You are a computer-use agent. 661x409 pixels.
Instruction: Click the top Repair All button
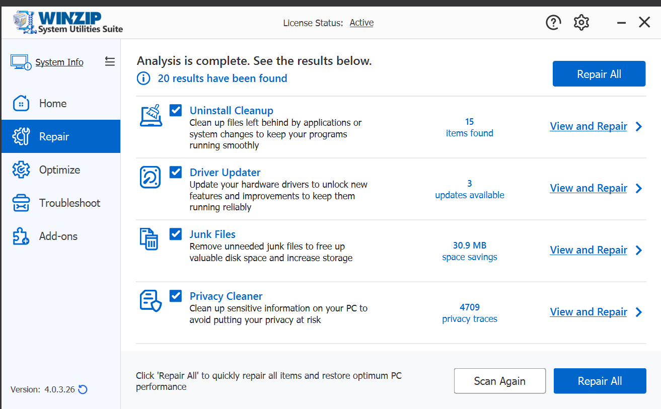(599, 74)
